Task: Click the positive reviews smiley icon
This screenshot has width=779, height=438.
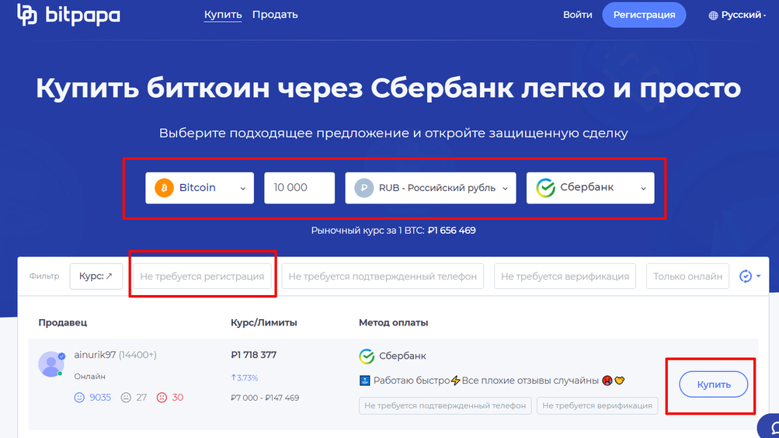Action: 78,398
